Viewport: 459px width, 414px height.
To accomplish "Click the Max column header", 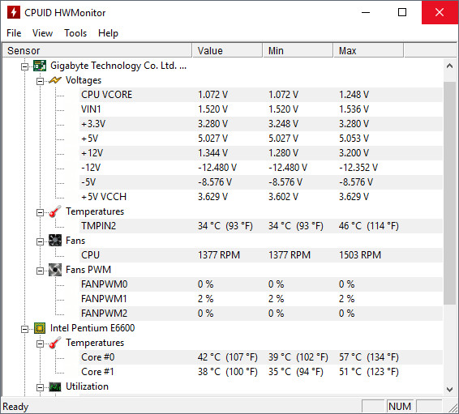I will (x=369, y=50).
